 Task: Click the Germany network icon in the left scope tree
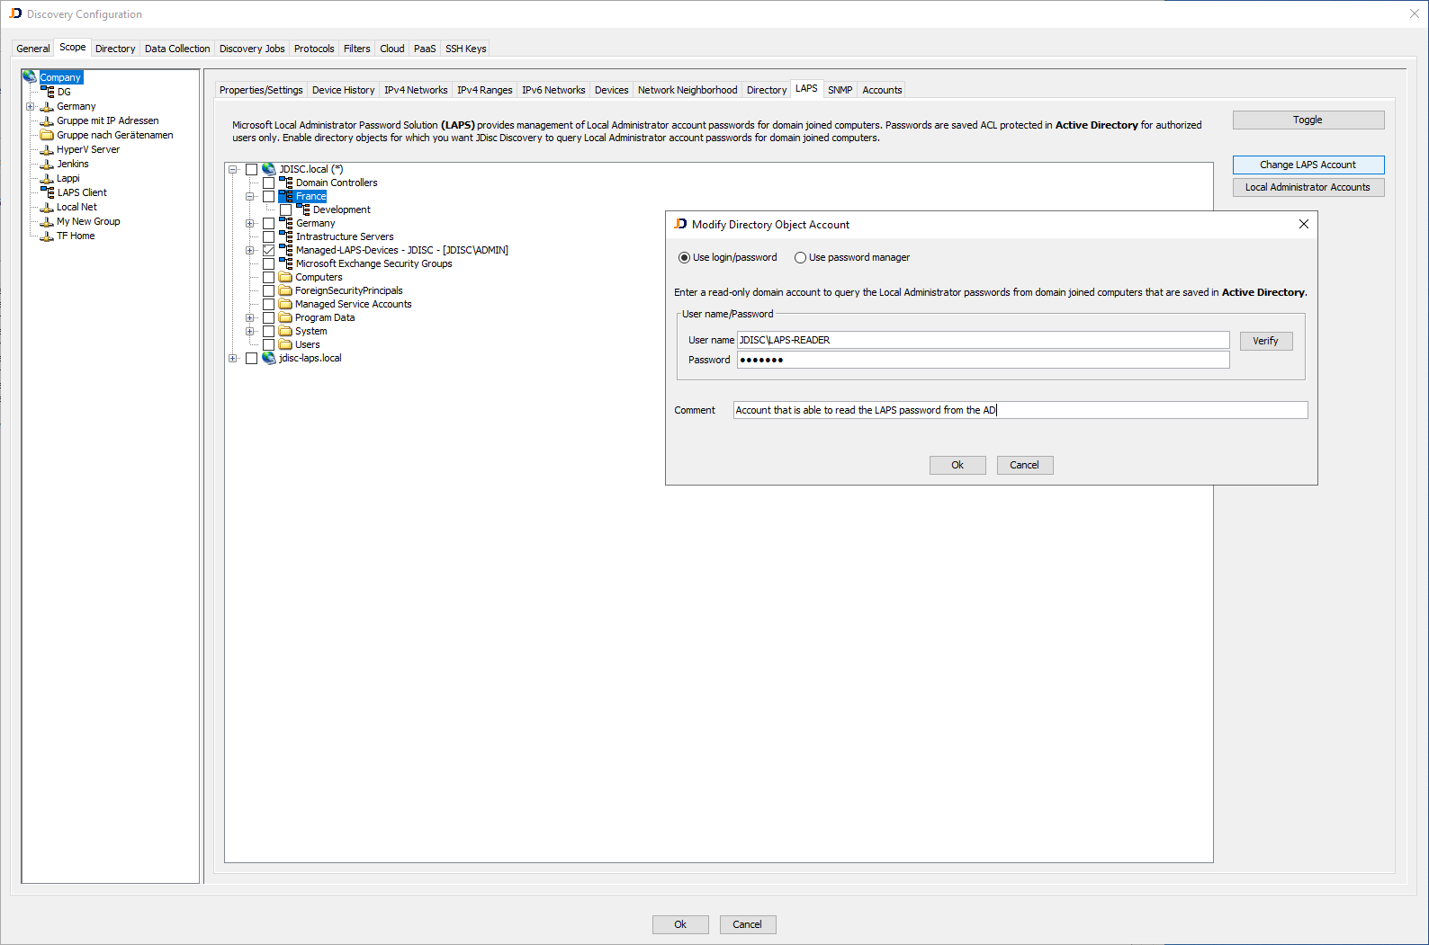click(47, 106)
